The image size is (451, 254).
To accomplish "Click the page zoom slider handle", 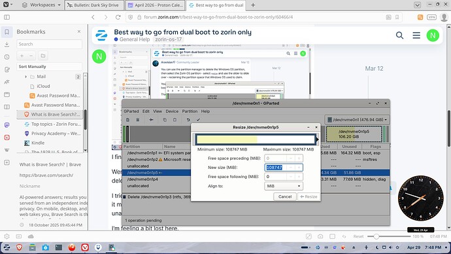I will tap(376, 236).
